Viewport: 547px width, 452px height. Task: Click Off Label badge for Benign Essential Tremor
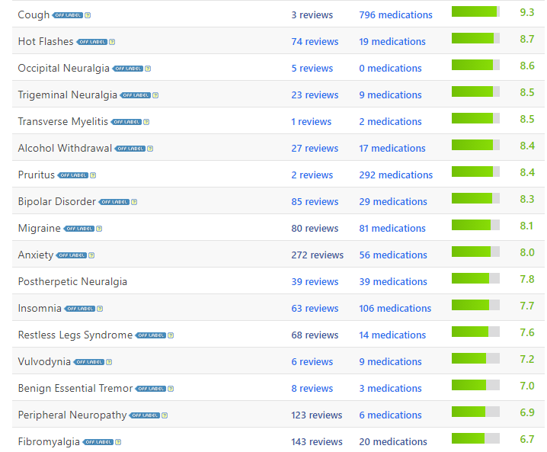pyautogui.click(x=150, y=389)
